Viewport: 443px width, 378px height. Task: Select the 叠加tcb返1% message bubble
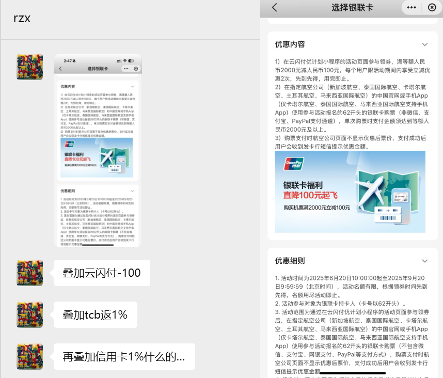95,314
